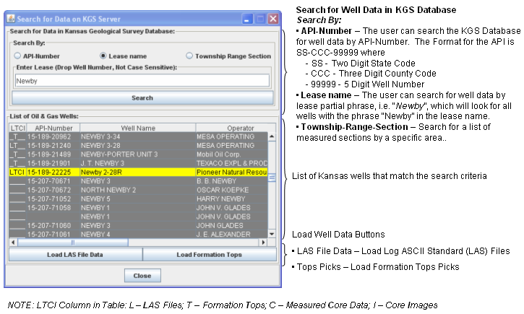Click the Load Formation Tops button
The height and width of the screenshot is (314, 524).
pyautogui.click(x=210, y=255)
